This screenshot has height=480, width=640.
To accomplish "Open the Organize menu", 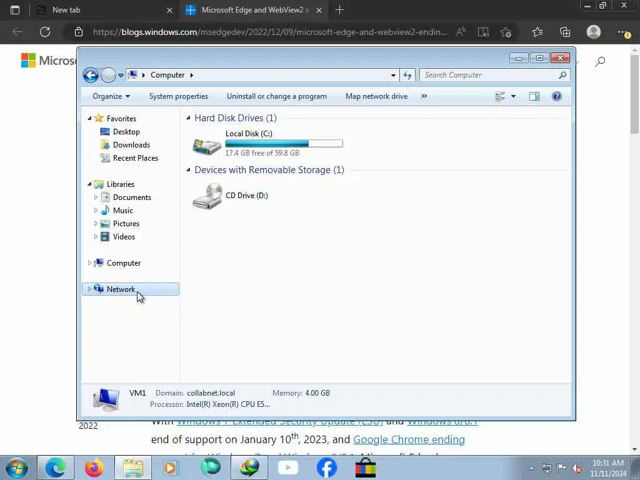I will click(x=111, y=96).
